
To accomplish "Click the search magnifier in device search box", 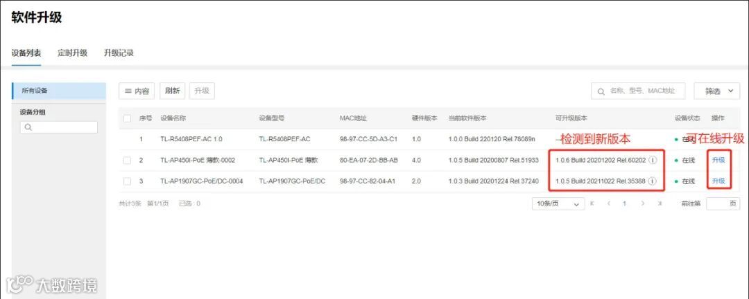I will click(601, 91).
